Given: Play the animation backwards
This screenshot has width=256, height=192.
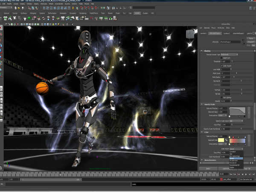Looking at the screenshot, I should coord(242,175).
